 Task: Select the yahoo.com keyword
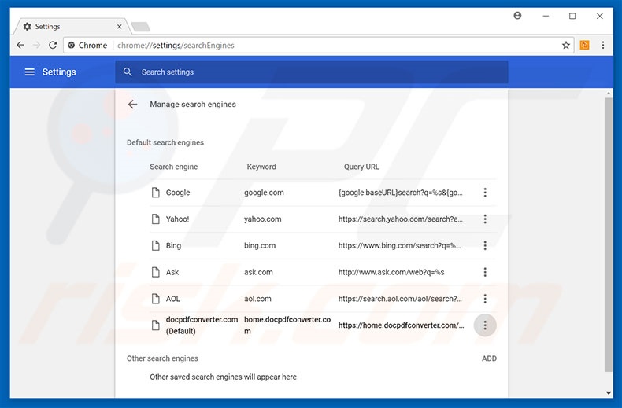pos(263,219)
